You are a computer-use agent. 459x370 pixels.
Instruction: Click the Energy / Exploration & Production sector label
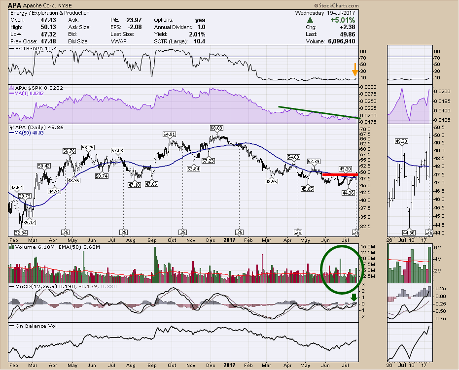click(x=50, y=13)
